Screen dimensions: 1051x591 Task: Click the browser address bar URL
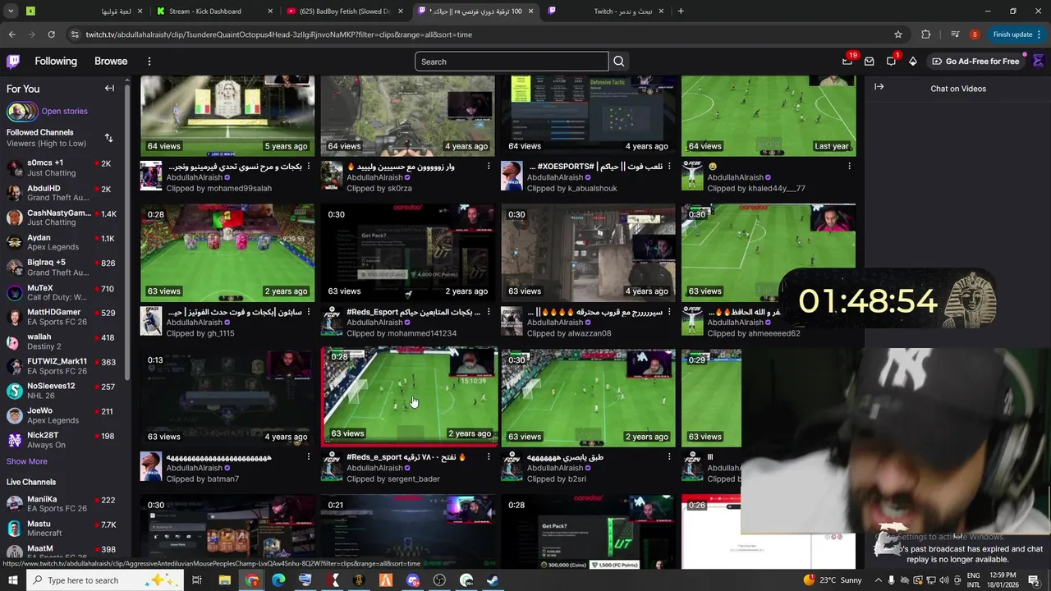pyautogui.click(x=279, y=34)
